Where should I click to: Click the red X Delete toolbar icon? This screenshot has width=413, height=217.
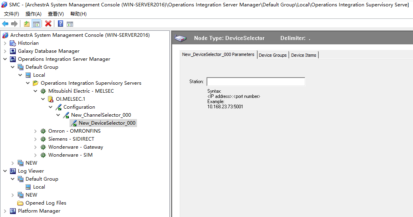point(48,24)
